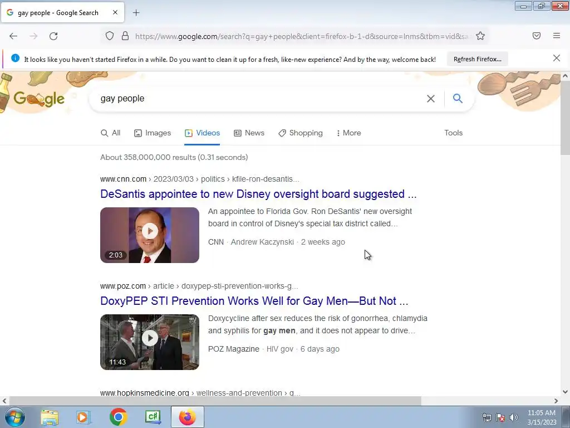Viewport: 570px width, 428px height.
Task: Close the 'gay people - Google Search' tab
Action: pos(115,12)
